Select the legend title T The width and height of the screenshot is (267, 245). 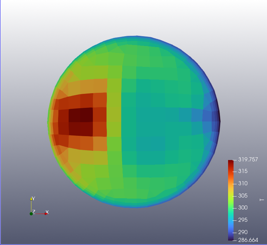point(262,200)
